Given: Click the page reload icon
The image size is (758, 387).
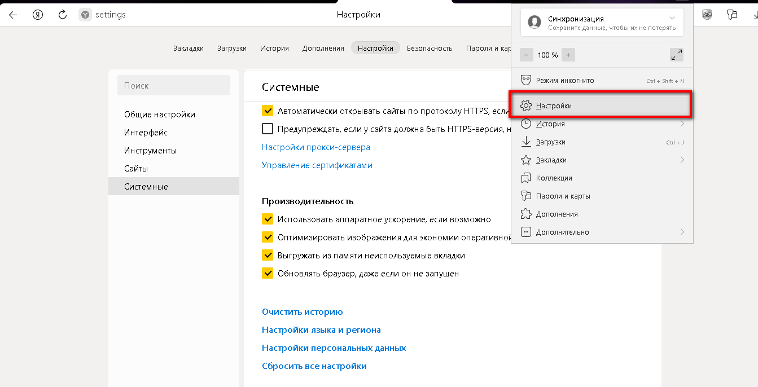Looking at the screenshot, I should [63, 15].
